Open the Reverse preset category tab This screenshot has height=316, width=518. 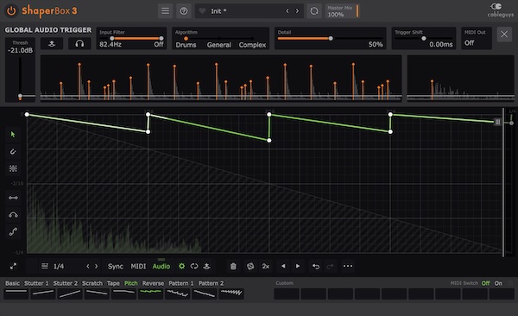point(153,283)
